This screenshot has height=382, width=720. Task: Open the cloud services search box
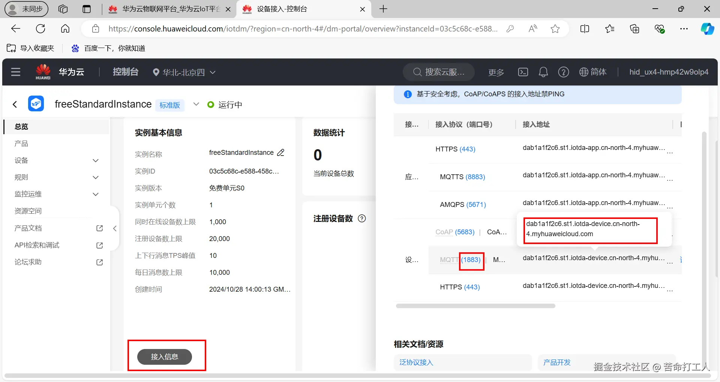(439, 72)
